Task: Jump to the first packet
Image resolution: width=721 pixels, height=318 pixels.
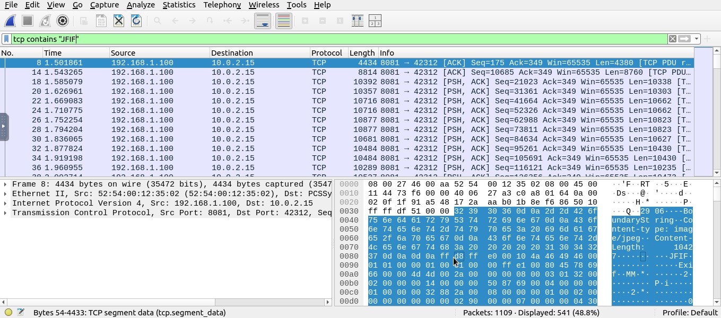Action: point(227,21)
